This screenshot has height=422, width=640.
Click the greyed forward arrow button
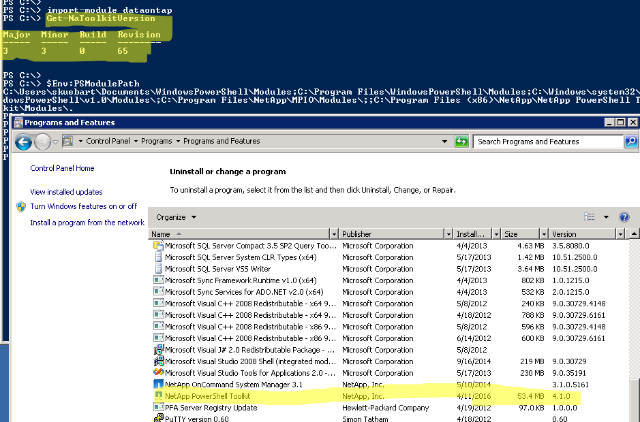42,142
